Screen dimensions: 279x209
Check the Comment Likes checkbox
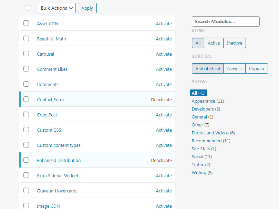click(26, 69)
